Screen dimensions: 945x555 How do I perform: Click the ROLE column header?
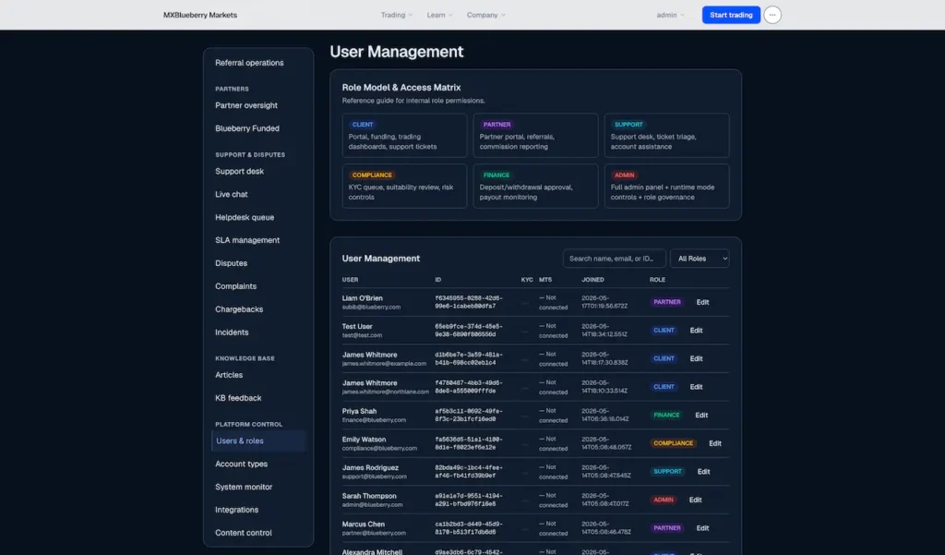(657, 280)
